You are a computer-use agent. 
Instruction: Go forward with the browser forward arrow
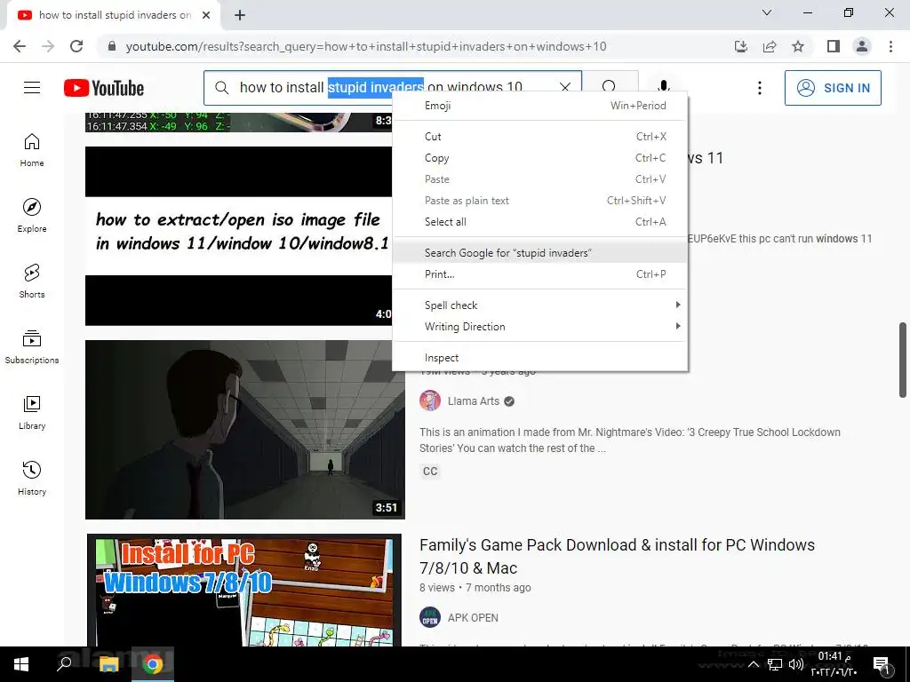[x=48, y=46]
